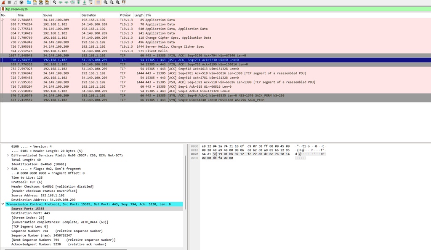This screenshot has height=250, width=431.
Task: Click the zoom in magnifier icon
Action: (105, 2)
